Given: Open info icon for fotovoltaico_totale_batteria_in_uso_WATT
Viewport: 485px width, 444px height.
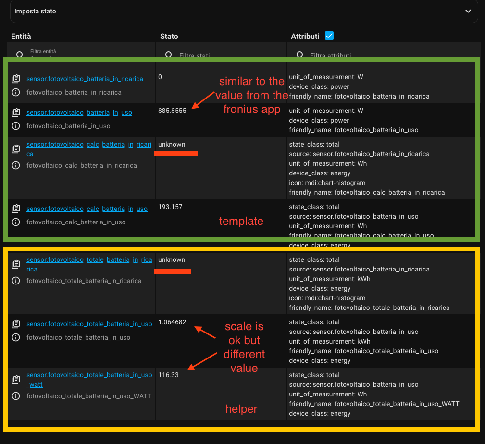Looking at the screenshot, I should coord(16,396).
